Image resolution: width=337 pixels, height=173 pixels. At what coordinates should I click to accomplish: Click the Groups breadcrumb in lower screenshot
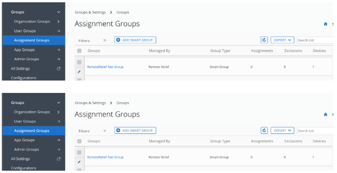123,103
